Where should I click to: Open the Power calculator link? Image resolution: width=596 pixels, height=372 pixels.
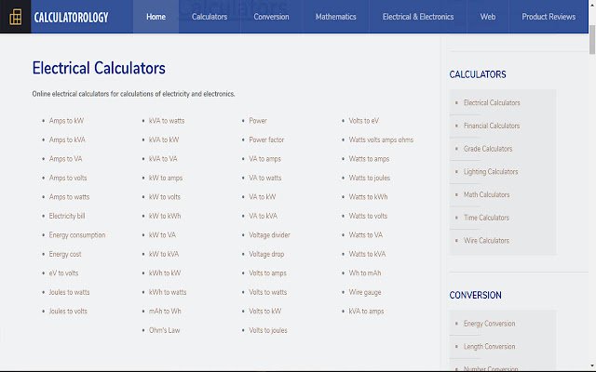pos(258,121)
